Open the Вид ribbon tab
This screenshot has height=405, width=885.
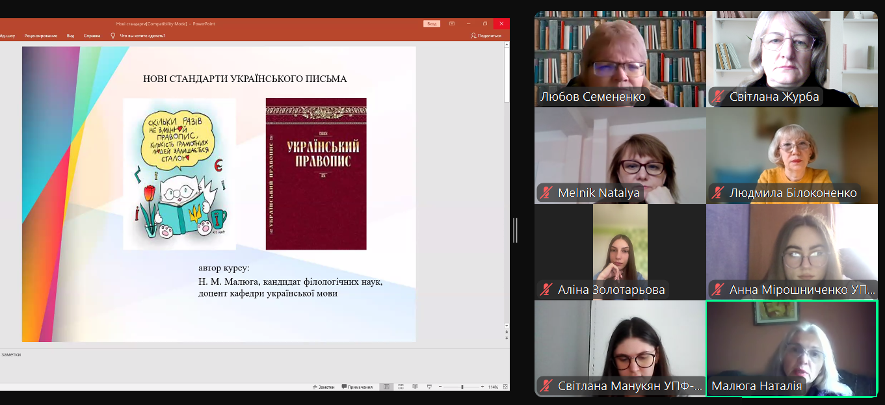(x=70, y=36)
